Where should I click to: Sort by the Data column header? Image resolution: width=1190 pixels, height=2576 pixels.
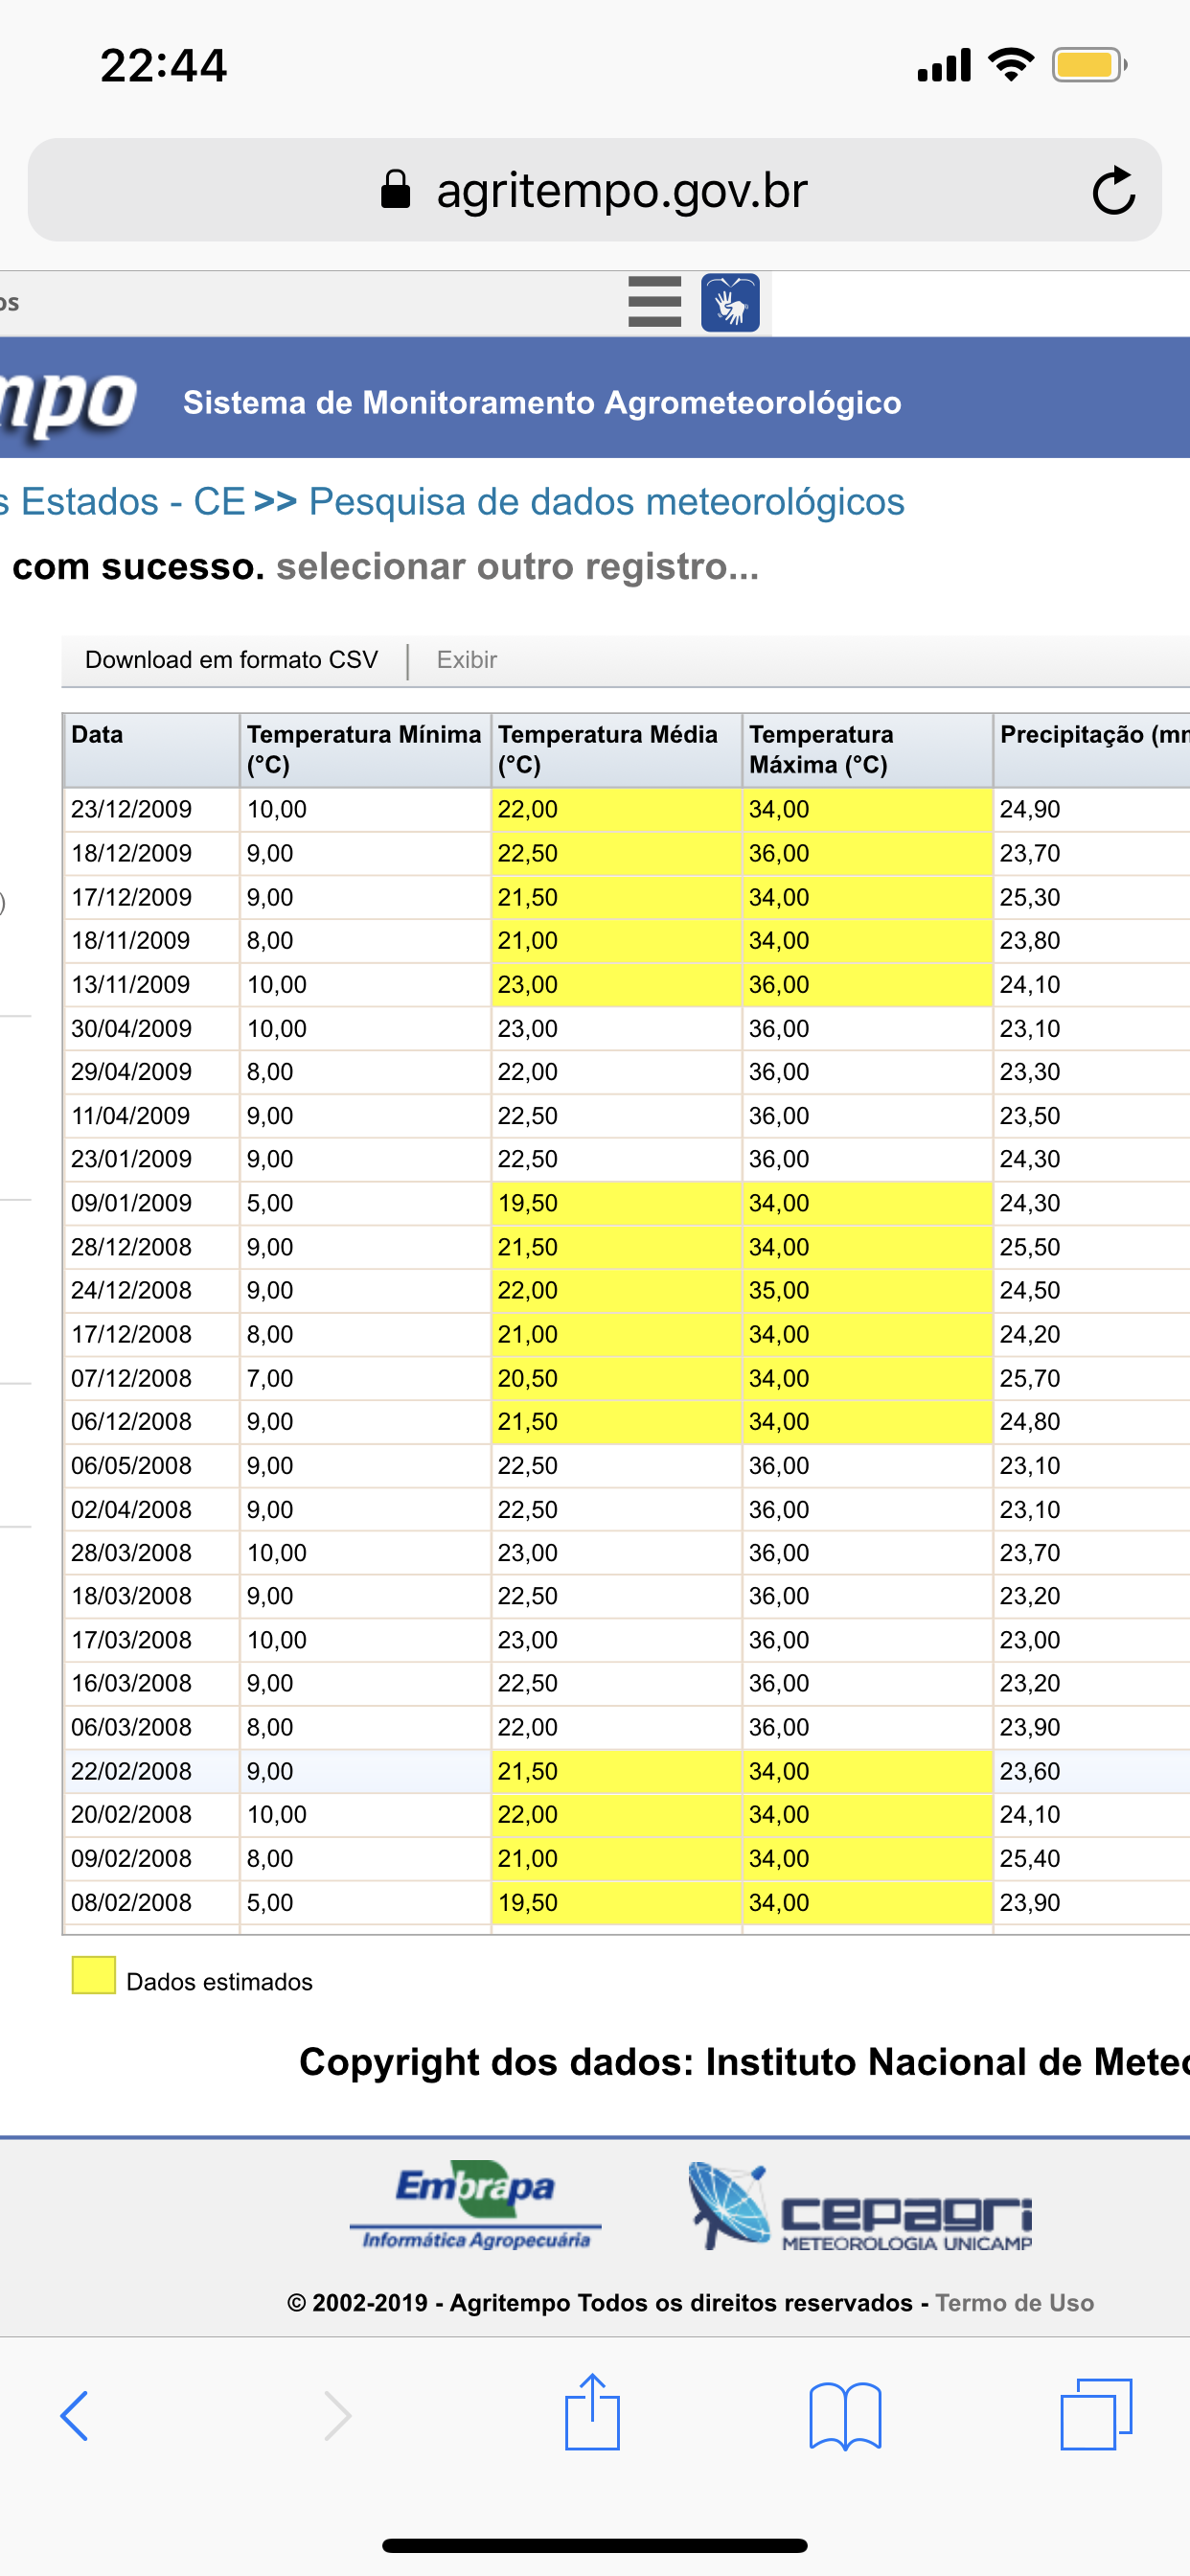(x=151, y=750)
